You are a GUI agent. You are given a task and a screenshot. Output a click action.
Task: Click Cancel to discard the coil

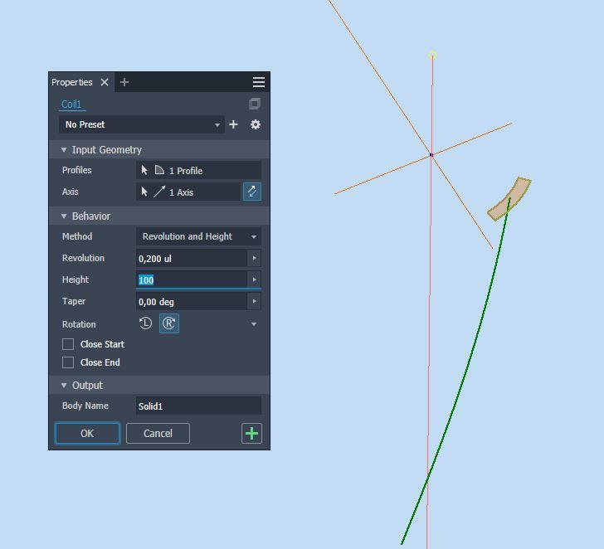coord(158,433)
